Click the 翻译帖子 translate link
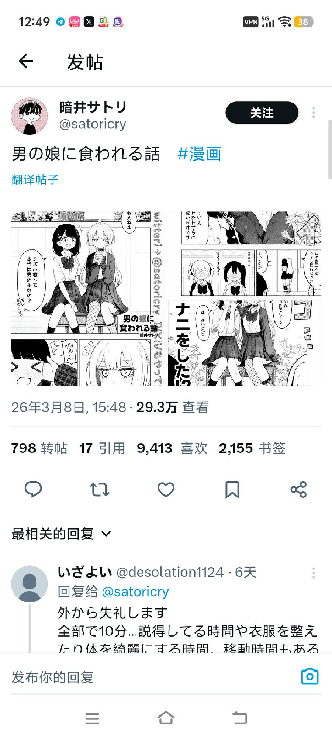332x738 pixels. tap(35, 180)
